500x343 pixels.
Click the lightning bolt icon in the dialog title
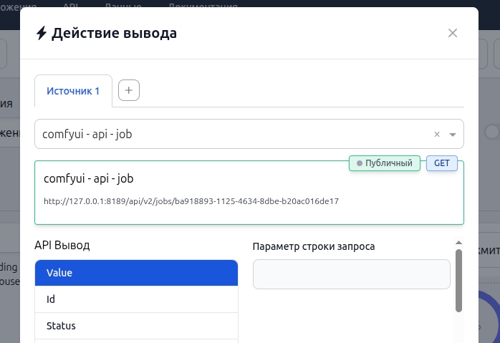(41, 33)
